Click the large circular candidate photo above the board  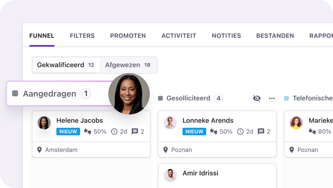pos(129,94)
